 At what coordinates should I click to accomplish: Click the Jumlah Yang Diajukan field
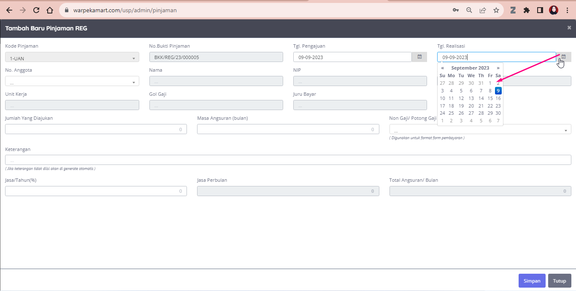point(96,129)
